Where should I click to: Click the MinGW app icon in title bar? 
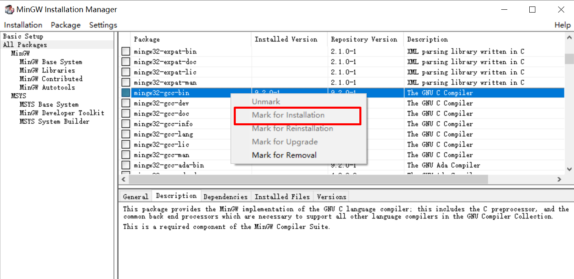pos(9,9)
